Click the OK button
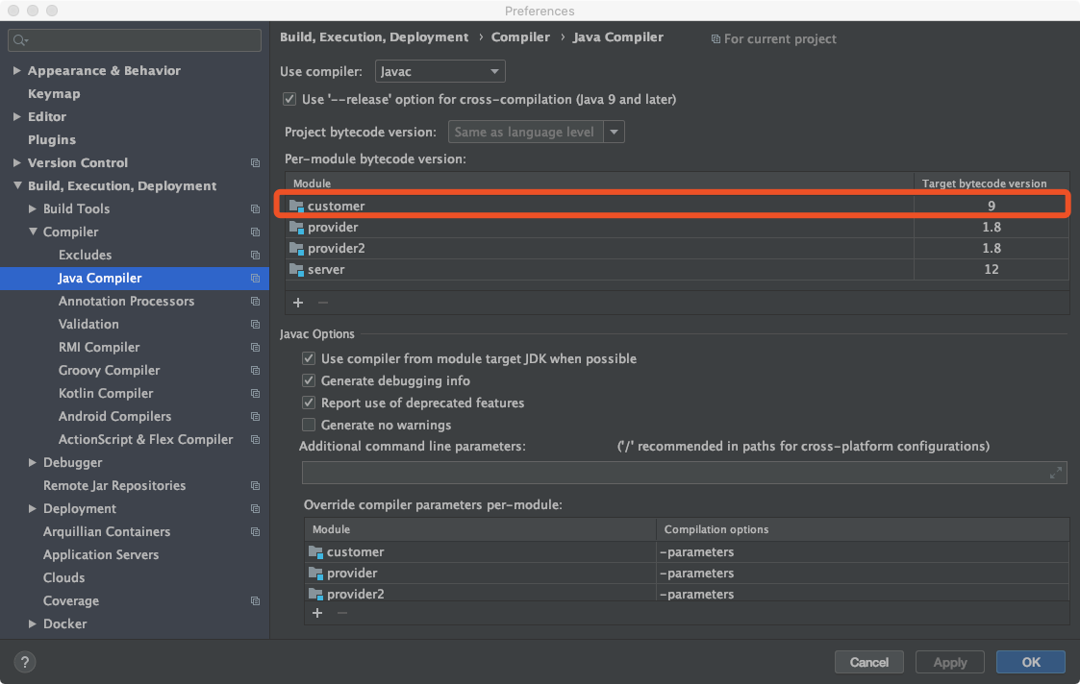Viewport: 1080px width, 684px height. point(1030,662)
